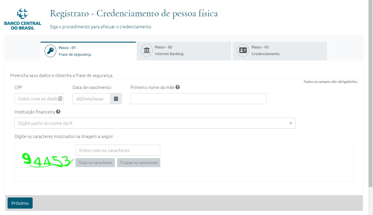Click 'Siga o procedimento para efetuar o credenciamento' text
Screen dimensions: 373x215
click(x=101, y=27)
